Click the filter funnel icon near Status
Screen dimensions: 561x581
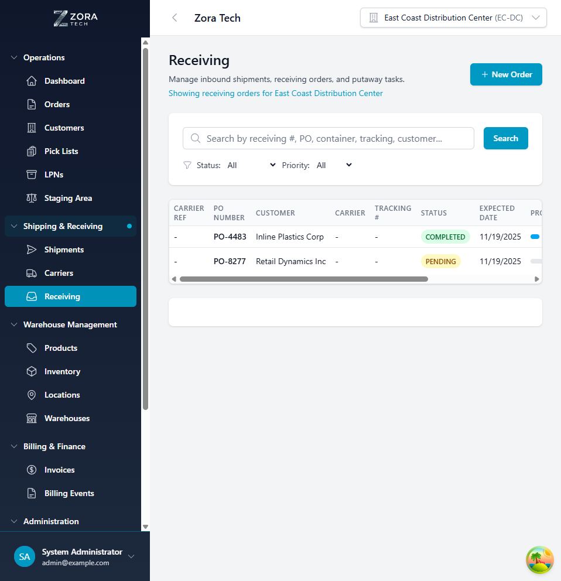[x=187, y=165]
